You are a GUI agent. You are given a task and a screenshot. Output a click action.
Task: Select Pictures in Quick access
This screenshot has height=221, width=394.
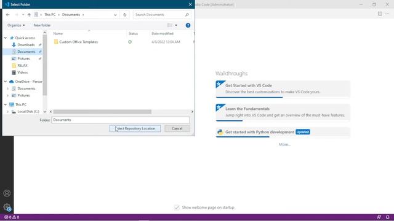pos(23,59)
